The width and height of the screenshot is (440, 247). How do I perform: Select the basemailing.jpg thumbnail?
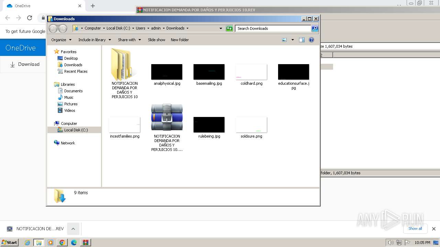pos(209,72)
